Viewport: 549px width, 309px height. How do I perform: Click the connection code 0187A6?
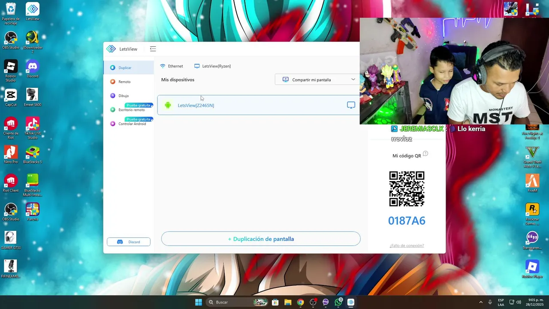(407, 221)
